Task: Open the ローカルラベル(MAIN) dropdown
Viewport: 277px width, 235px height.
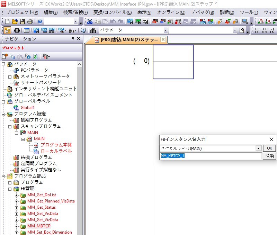Action: [258, 148]
